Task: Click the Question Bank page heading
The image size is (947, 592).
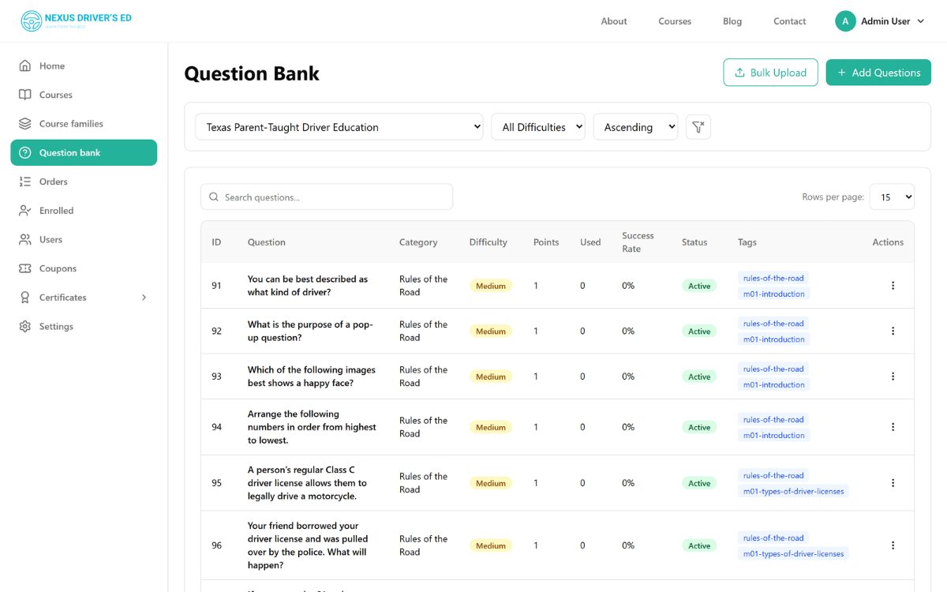Action: (252, 73)
